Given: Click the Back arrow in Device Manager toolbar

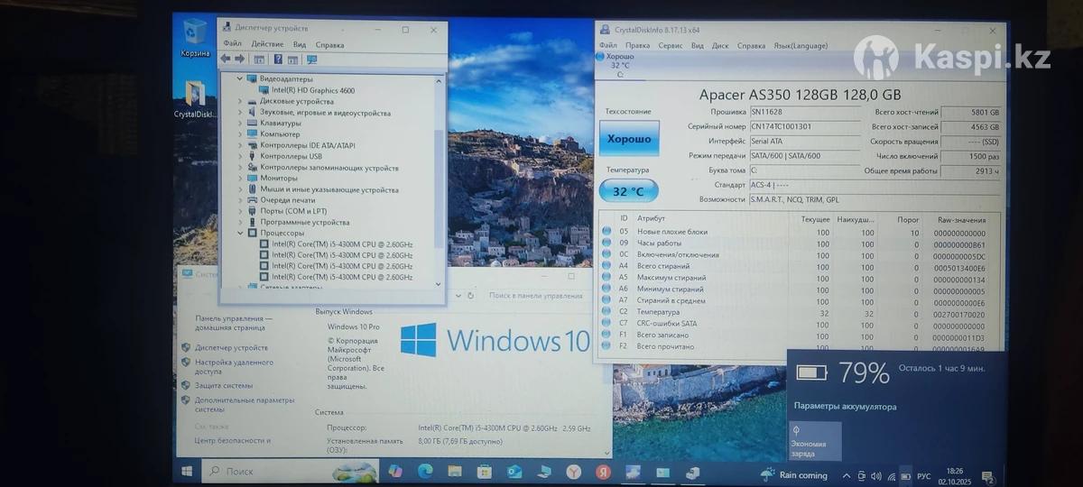Looking at the screenshot, I should pyautogui.click(x=226, y=60).
